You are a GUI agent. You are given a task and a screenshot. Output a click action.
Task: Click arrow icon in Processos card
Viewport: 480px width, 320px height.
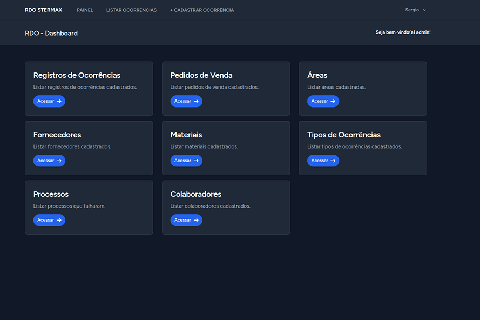tap(59, 220)
